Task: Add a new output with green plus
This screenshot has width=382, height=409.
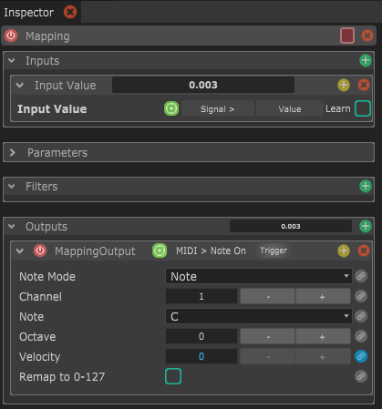Action: click(x=366, y=226)
